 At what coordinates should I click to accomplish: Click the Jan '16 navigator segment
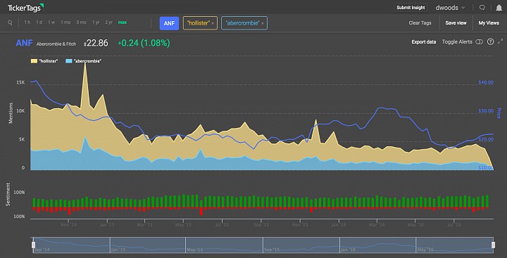(378, 245)
